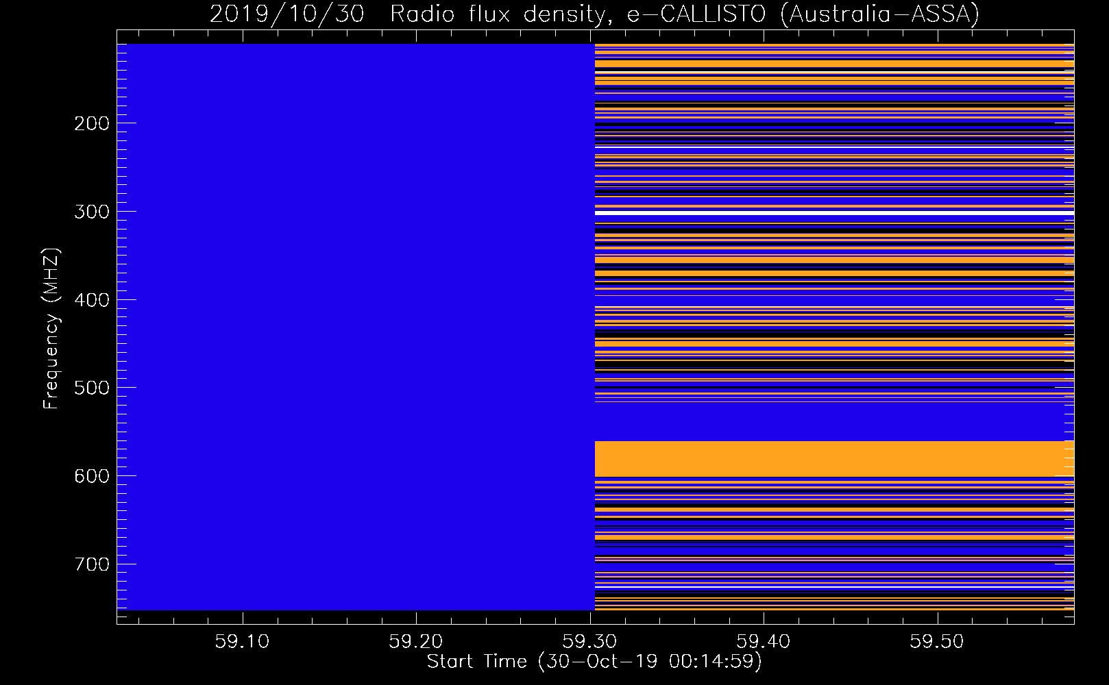Select the 'Frequency (MHZ)' axis label
The image size is (1109, 685).
click(x=51, y=329)
